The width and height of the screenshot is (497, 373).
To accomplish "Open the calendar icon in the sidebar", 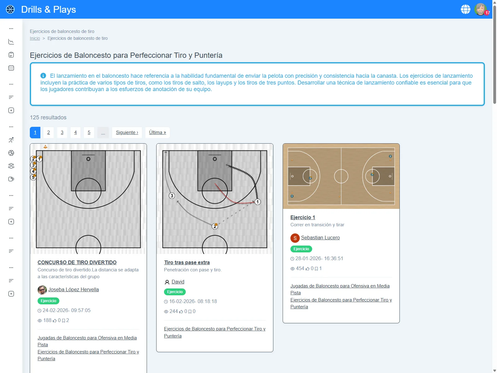I will pyautogui.click(x=11, y=68).
